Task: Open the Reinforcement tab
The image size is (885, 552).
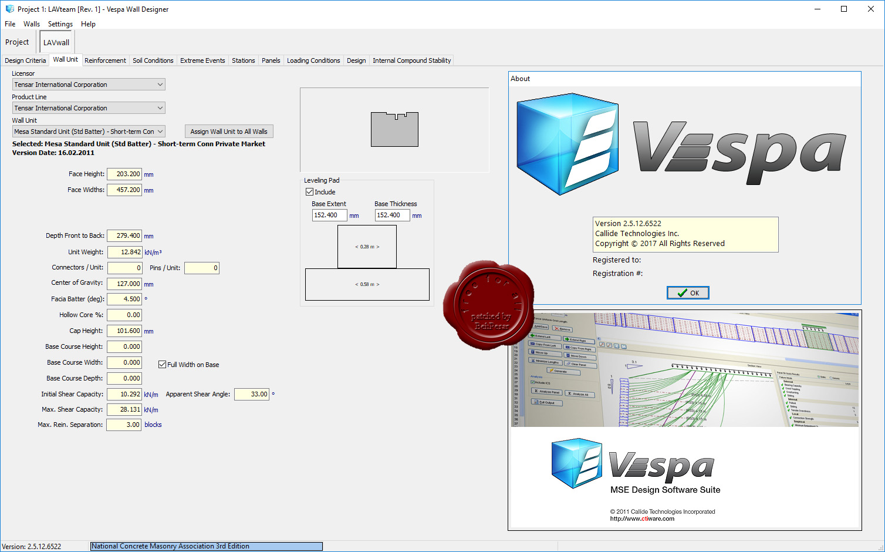Action: click(105, 60)
